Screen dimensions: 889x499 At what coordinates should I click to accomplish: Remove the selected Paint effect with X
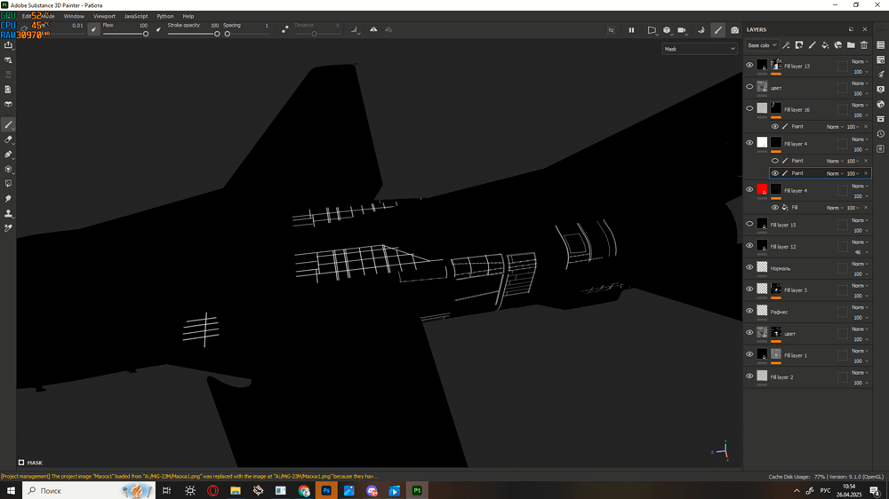(866, 173)
